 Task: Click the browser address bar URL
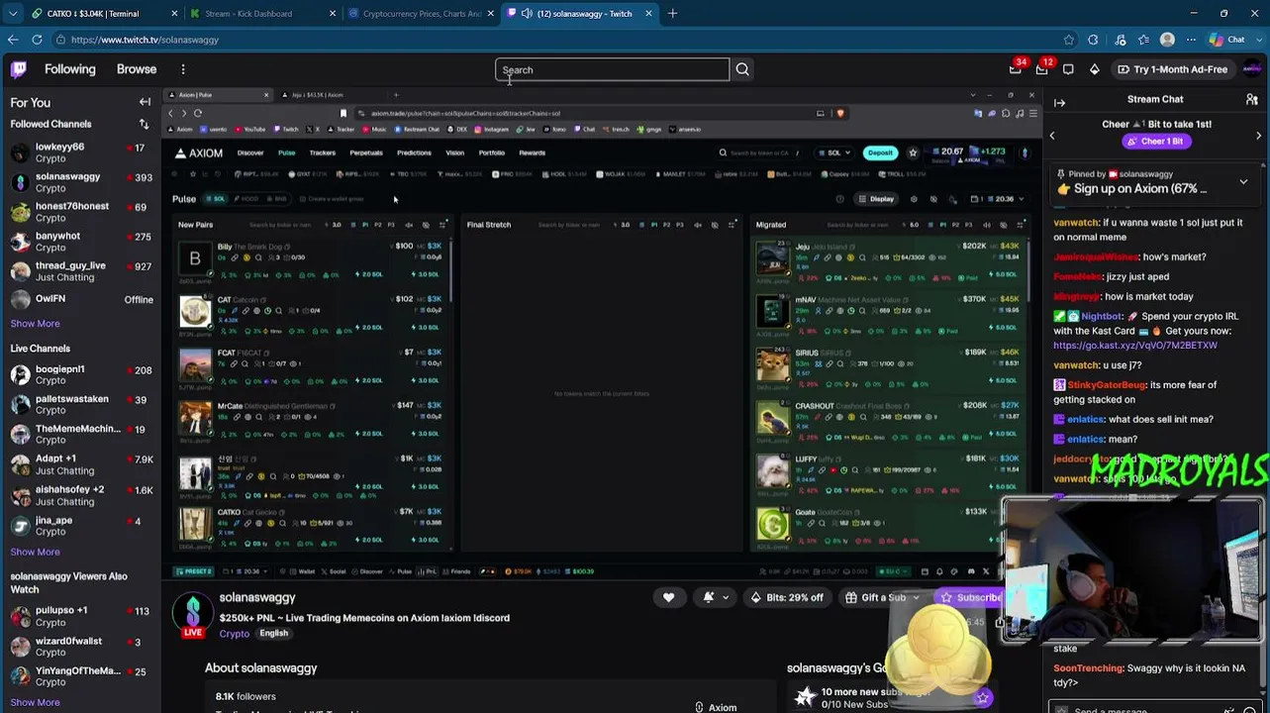pyautogui.click(x=145, y=40)
